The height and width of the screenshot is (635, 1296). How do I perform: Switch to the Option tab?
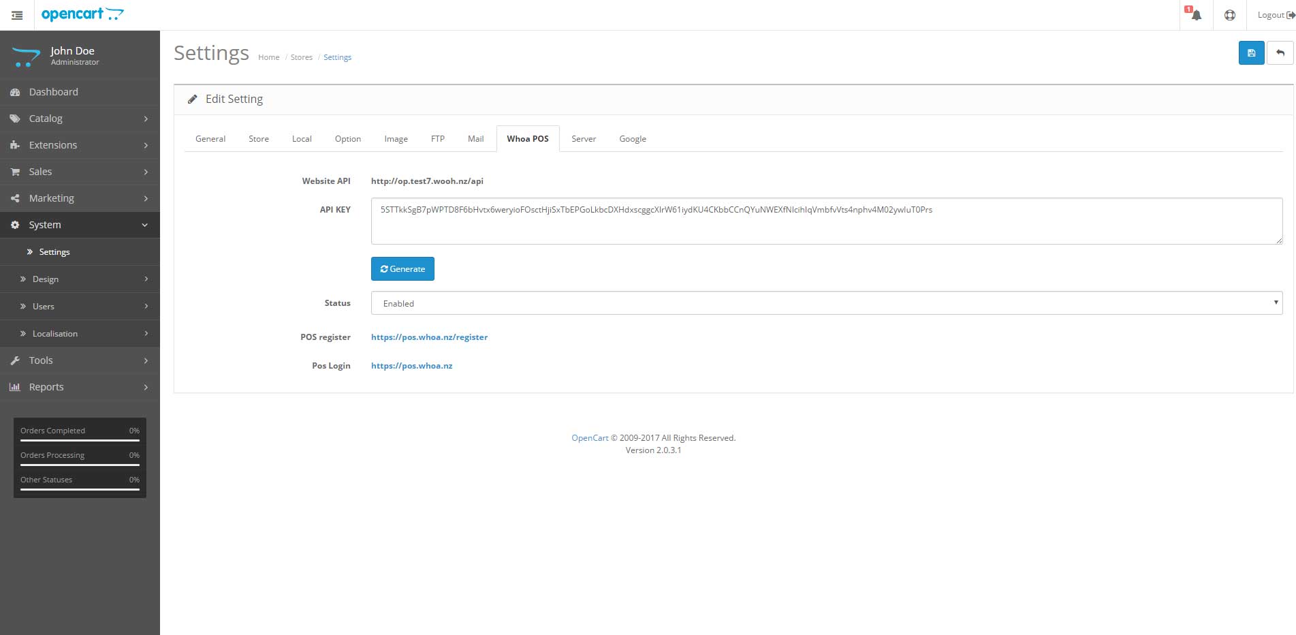click(x=348, y=138)
